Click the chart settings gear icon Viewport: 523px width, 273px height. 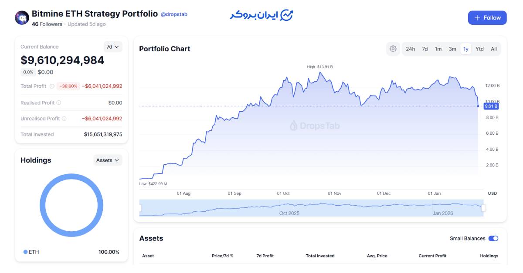(393, 49)
